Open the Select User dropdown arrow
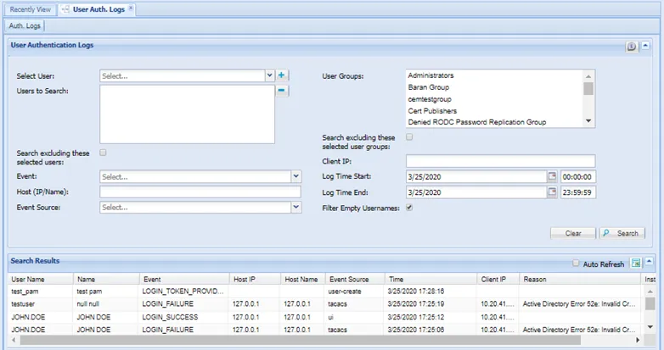Viewport: 664px width, 350px height. 269,75
